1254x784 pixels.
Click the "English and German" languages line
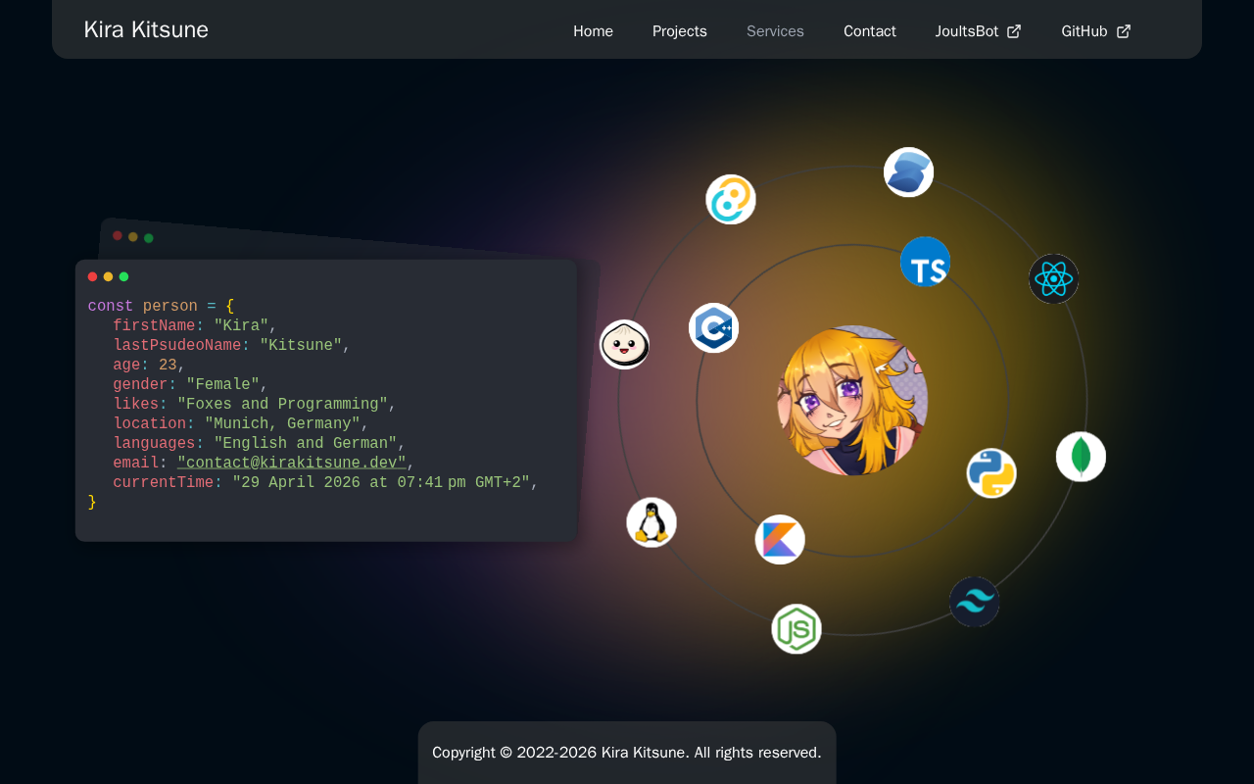point(260,443)
